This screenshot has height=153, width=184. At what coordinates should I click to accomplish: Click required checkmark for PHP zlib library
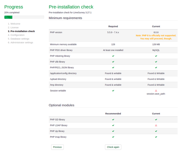pos(113,62)
